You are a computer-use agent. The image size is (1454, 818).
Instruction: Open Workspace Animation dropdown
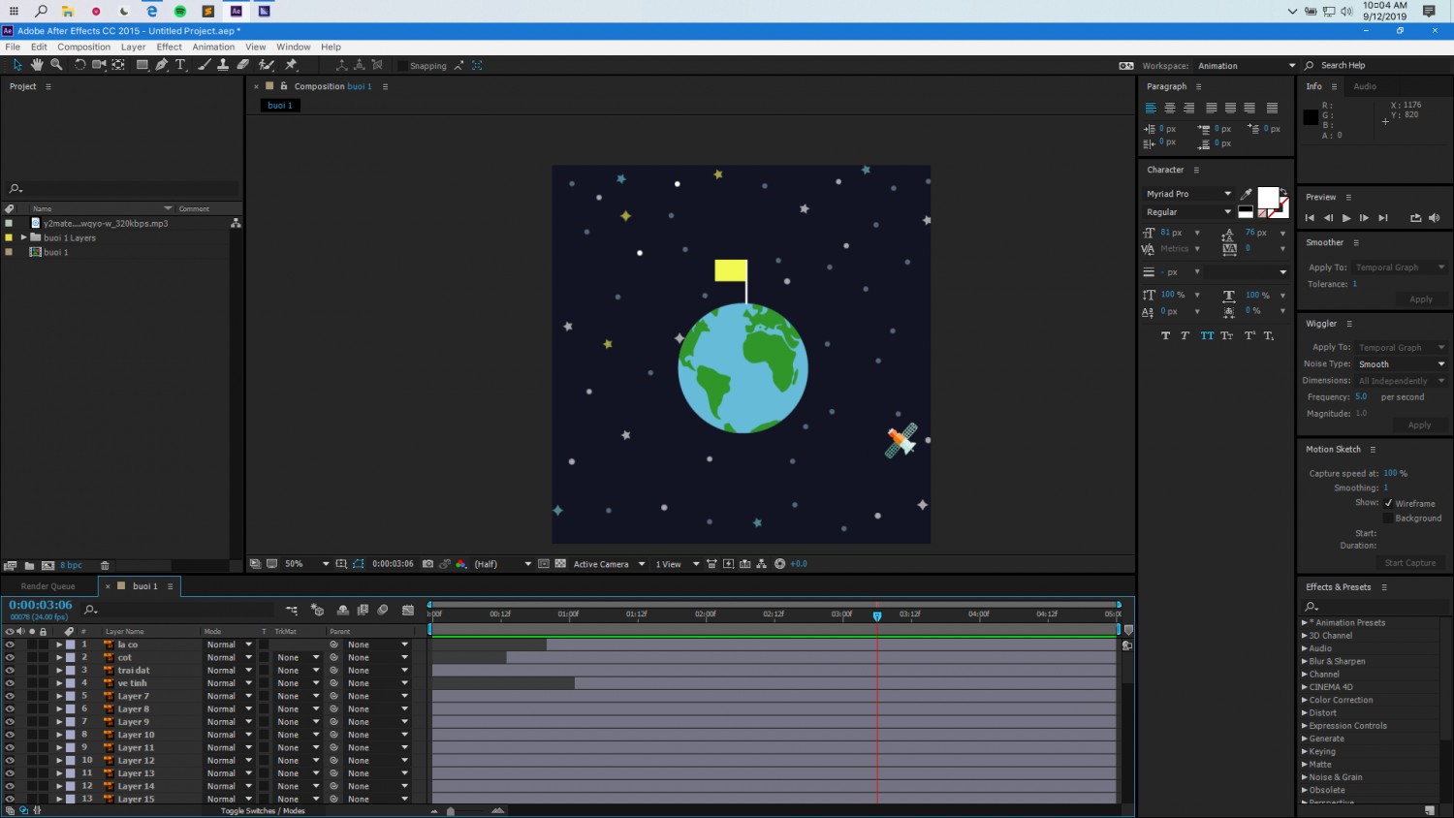click(x=1247, y=66)
